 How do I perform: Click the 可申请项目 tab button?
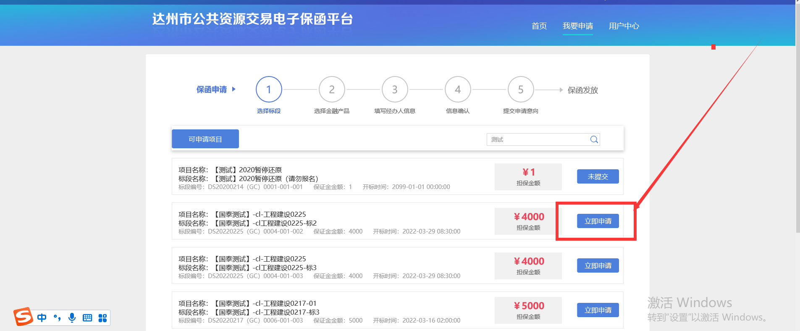pos(205,139)
